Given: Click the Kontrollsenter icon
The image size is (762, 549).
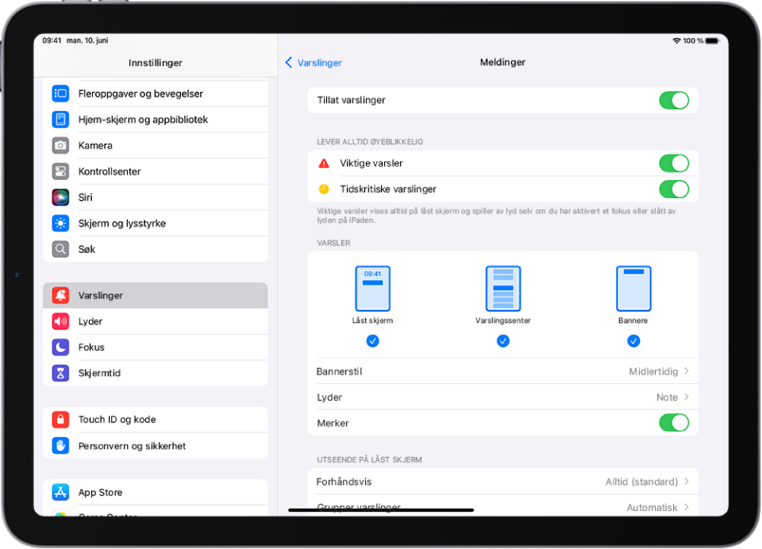Looking at the screenshot, I should tap(60, 171).
